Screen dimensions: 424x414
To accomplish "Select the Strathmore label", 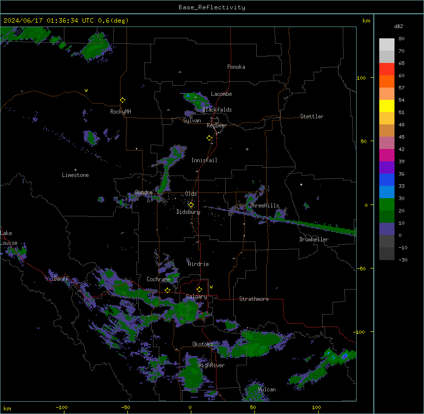I will 254,299.
